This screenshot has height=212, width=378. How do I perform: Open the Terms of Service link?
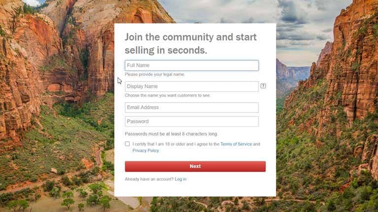236,144
